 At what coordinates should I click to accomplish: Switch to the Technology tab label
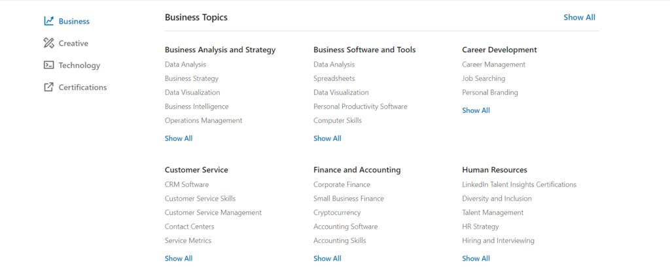[x=79, y=65]
